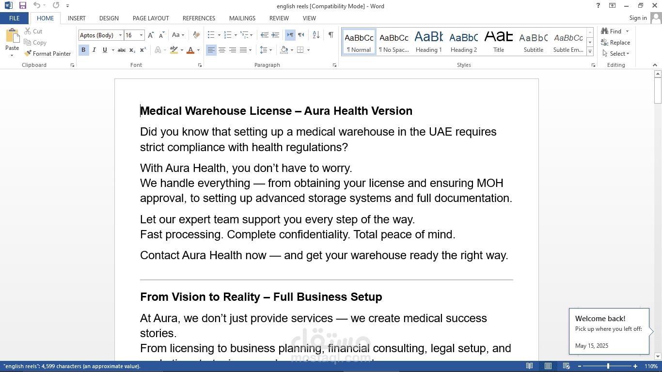Increase font size with Grow Font
This screenshot has height=372, width=662.
[x=151, y=35]
